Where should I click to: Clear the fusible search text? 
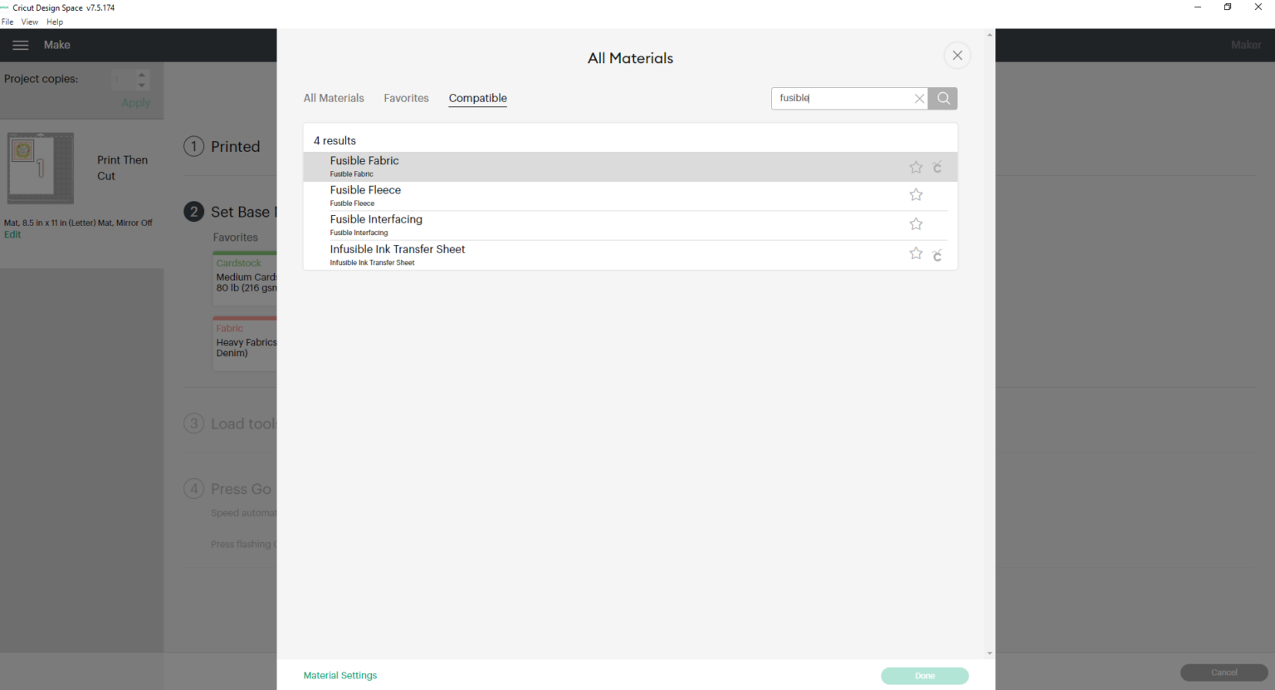coord(919,98)
